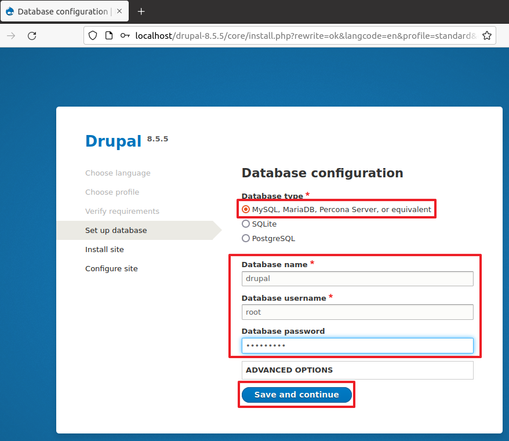Click the Database password field

pyautogui.click(x=357, y=345)
